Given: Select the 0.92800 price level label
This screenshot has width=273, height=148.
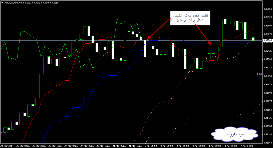Looking at the screenshot, I should tap(268, 26).
